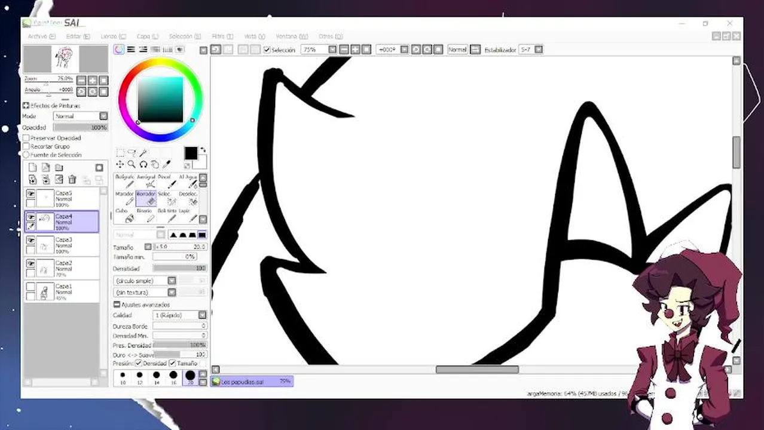Image resolution: width=764 pixels, height=430 pixels.
Task: Create a new layer folder
Action: tap(59, 168)
